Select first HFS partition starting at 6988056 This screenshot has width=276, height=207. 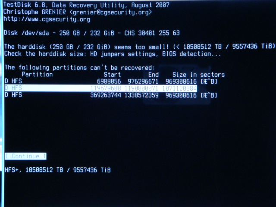coord(111,82)
